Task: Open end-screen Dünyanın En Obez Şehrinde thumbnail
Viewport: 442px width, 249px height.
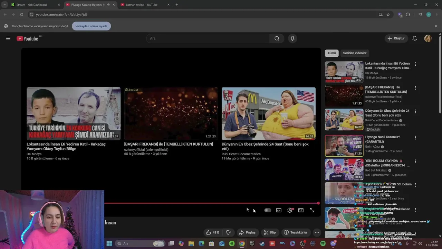Action: point(269,113)
